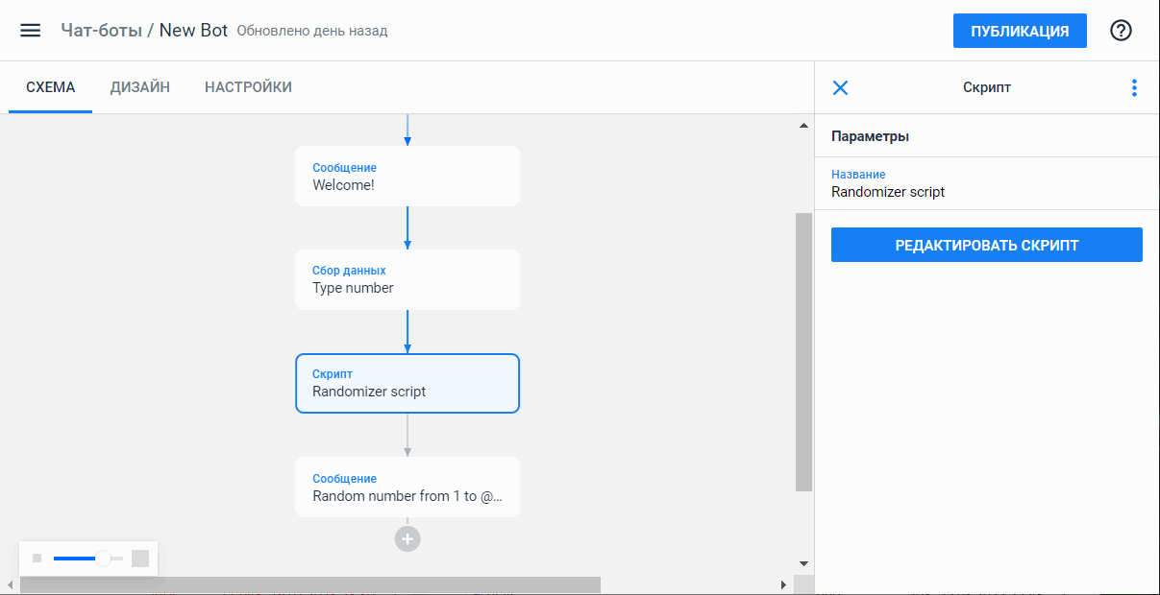Click the zoom slider handle
1160x595 pixels.
(103, 559)
